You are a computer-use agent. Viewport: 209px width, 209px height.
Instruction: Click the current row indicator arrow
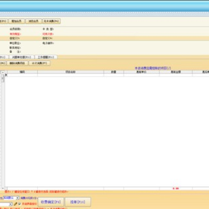[x=6, y=75]
